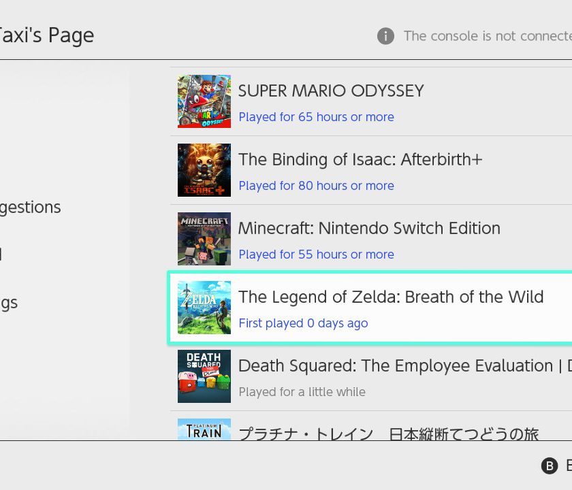Image resolution: width=572 pixels, height=490 pixels.
Task: Open the Friend Suggestions sidebar item
Action: tap(30, 207)
